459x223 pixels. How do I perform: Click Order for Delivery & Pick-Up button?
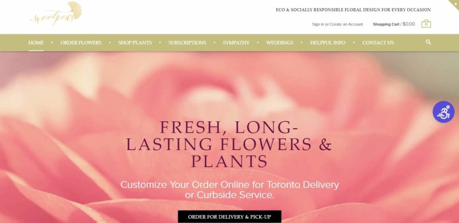[x=229, y=217]
